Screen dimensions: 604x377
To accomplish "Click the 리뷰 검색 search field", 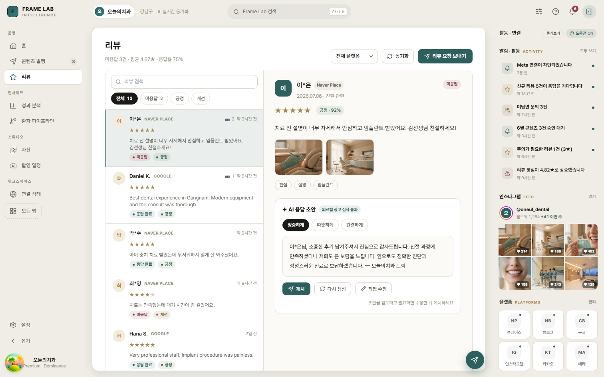I will click(184, 82).
